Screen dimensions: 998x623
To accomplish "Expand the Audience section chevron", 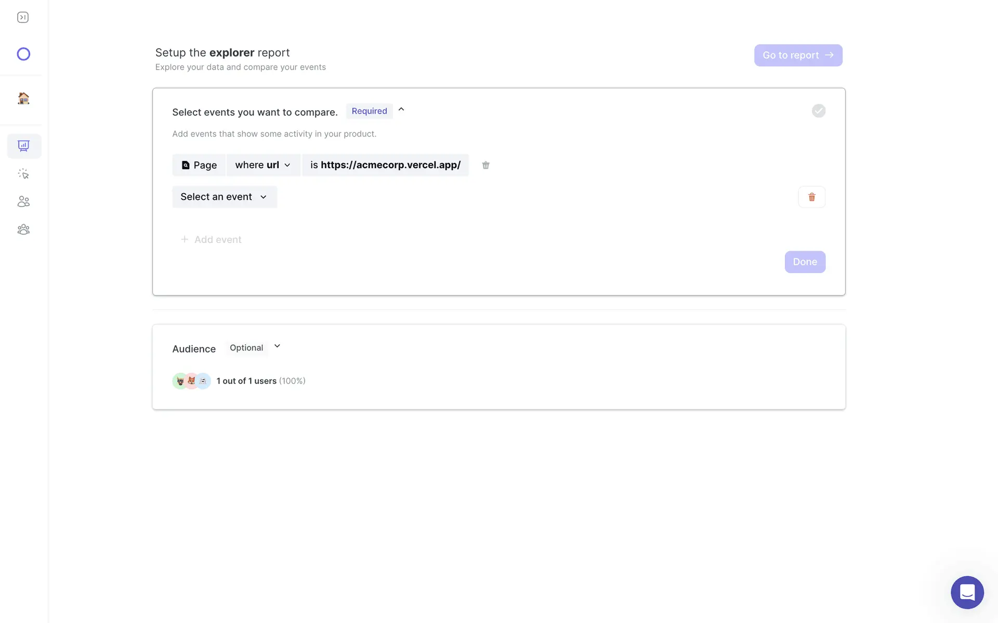I will [x=277, y=346].
